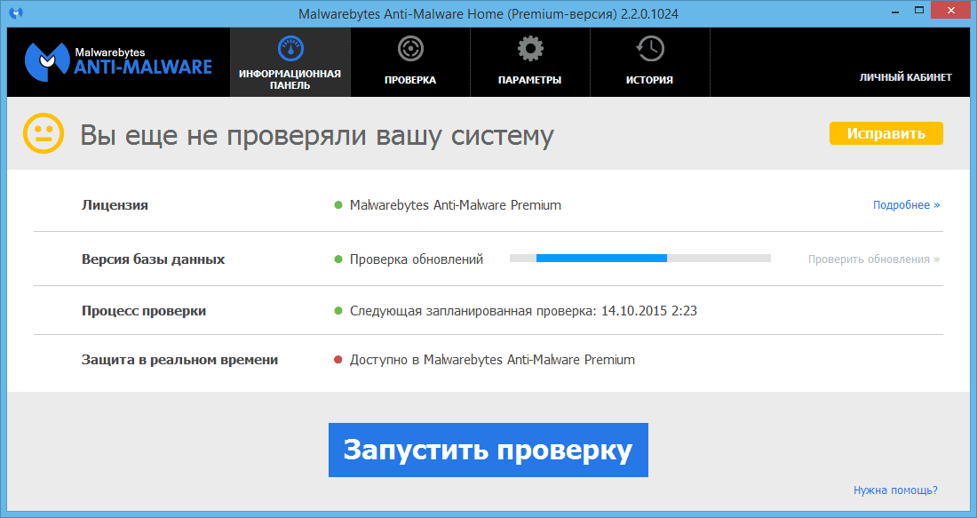Screen dimensions: 977x518
Task: Click the Процесс проверки label
Action: (x=144, y=311)
